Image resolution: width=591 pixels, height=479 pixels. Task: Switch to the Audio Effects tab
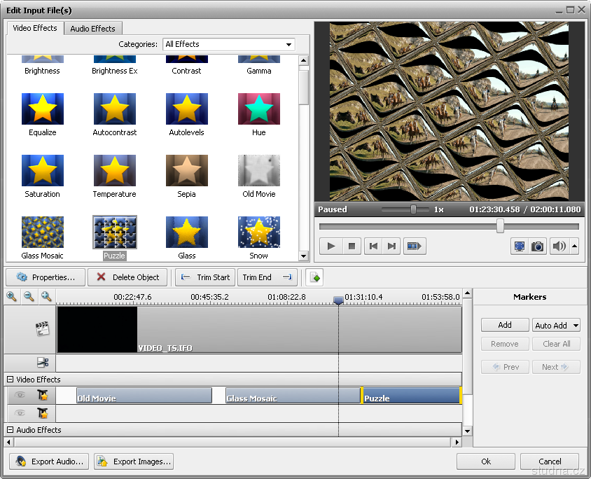pyautogui.click(x=93, y=29)
